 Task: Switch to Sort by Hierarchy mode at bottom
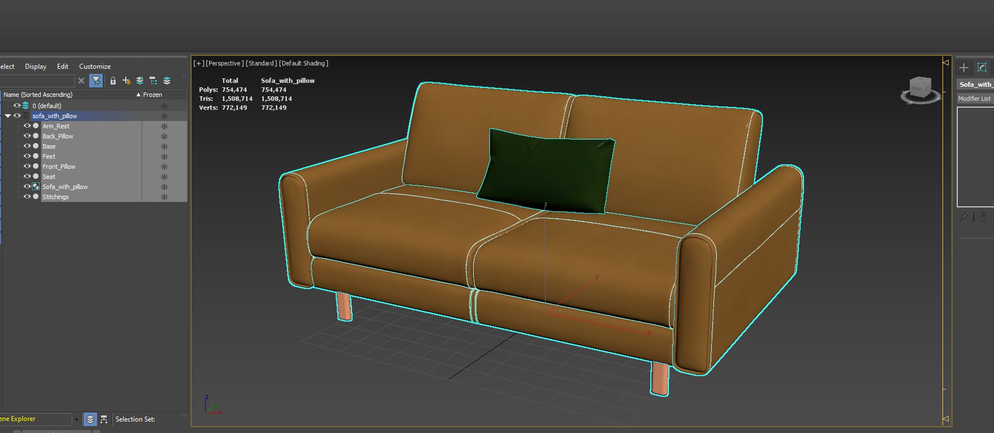(x=104, y=419)
